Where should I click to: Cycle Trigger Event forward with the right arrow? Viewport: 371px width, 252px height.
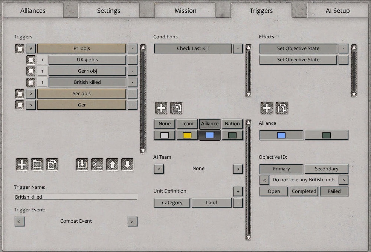click(132, 222)
